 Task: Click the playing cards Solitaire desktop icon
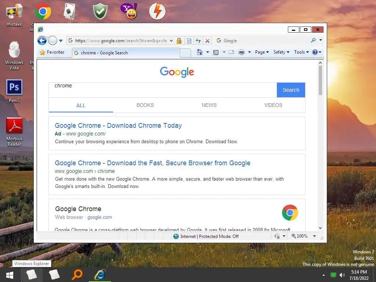pos(70,11)
